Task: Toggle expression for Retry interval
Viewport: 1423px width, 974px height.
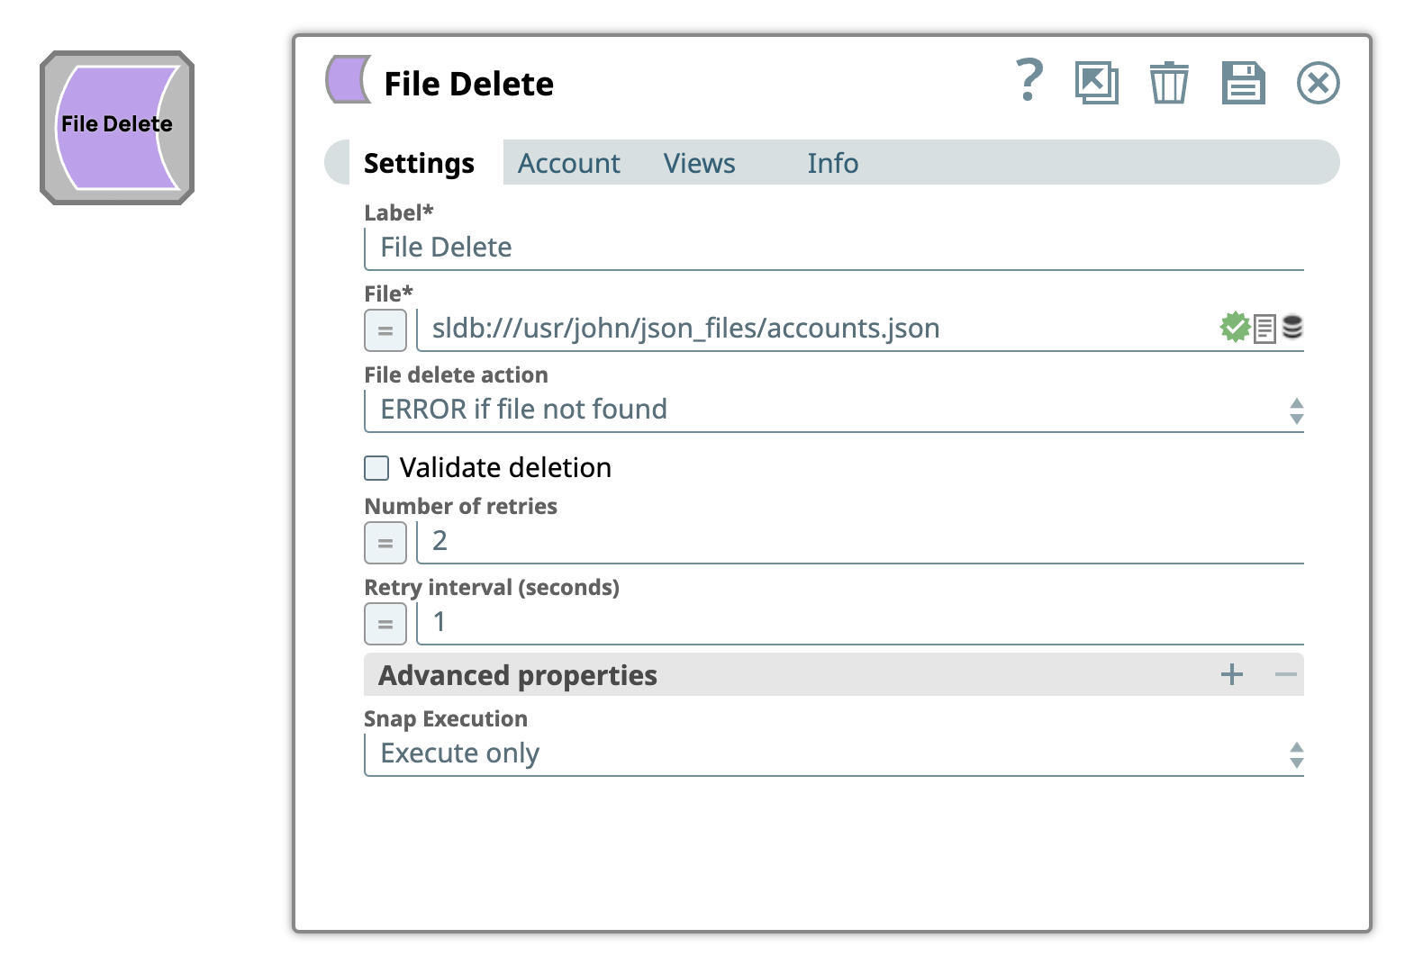Action: click(x=385, y=624)
